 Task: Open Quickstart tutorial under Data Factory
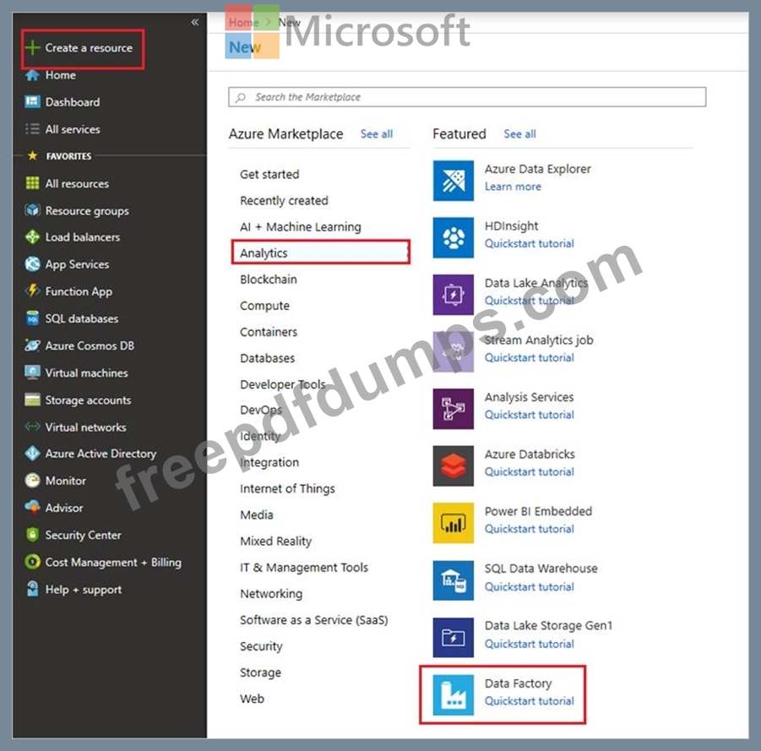click(529, 701)
